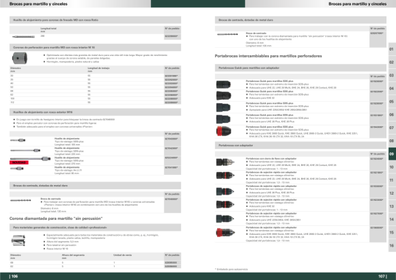This screenshot has width=396, height=280.
Task: Click the first adapter shank image under M16 section
Action: tap(18, 140)
